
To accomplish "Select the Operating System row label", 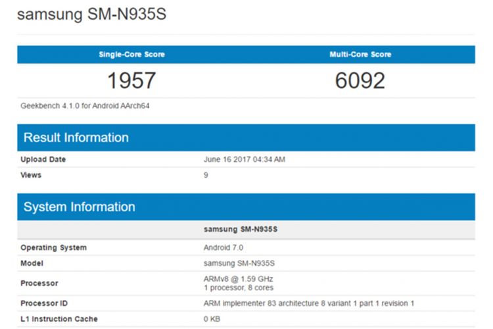I will coord(53,247).
